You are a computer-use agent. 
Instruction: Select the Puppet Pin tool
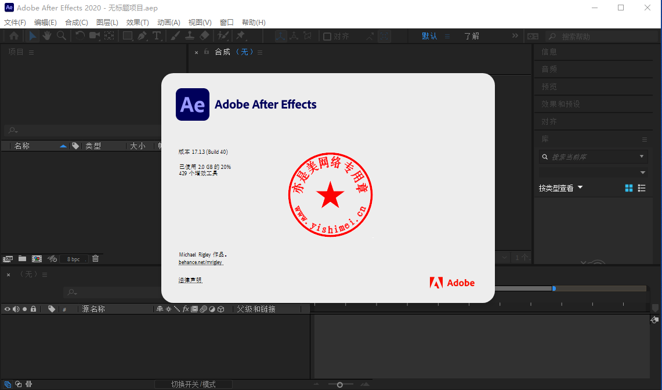(x=241, y=36)
